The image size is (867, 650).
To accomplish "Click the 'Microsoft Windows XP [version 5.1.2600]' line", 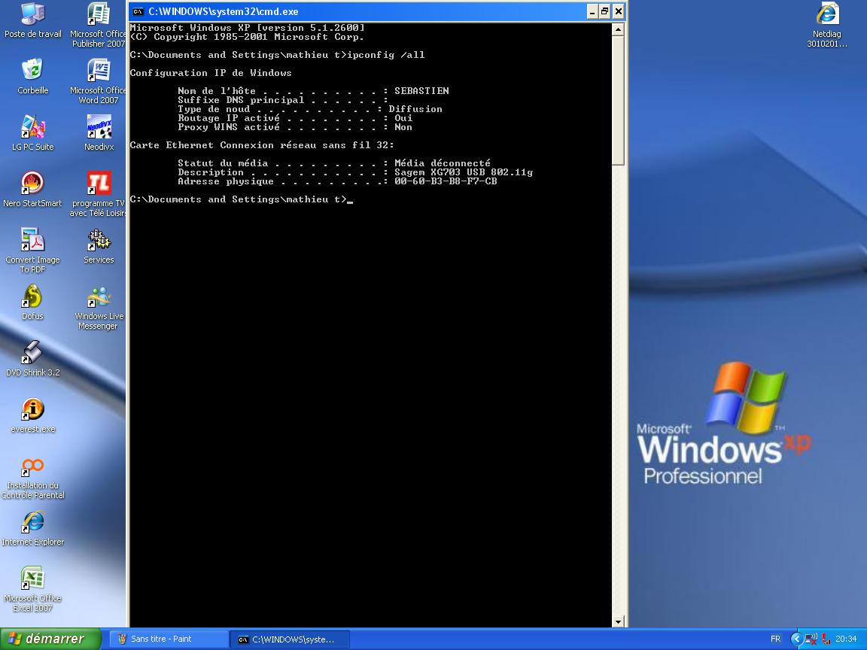I will [247, 28].
